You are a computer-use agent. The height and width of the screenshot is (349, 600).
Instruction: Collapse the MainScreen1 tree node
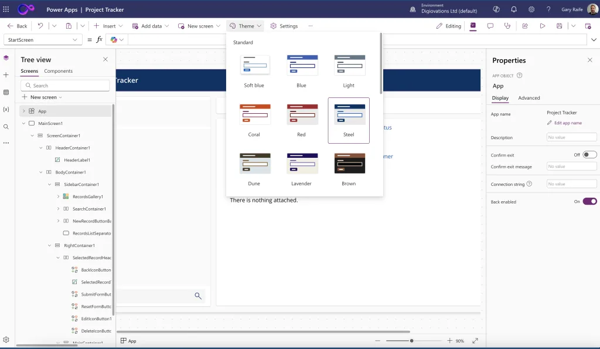(x=24, y=124)
